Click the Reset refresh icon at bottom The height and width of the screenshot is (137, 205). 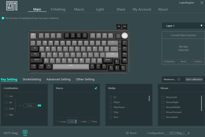[x=127, y=133]
